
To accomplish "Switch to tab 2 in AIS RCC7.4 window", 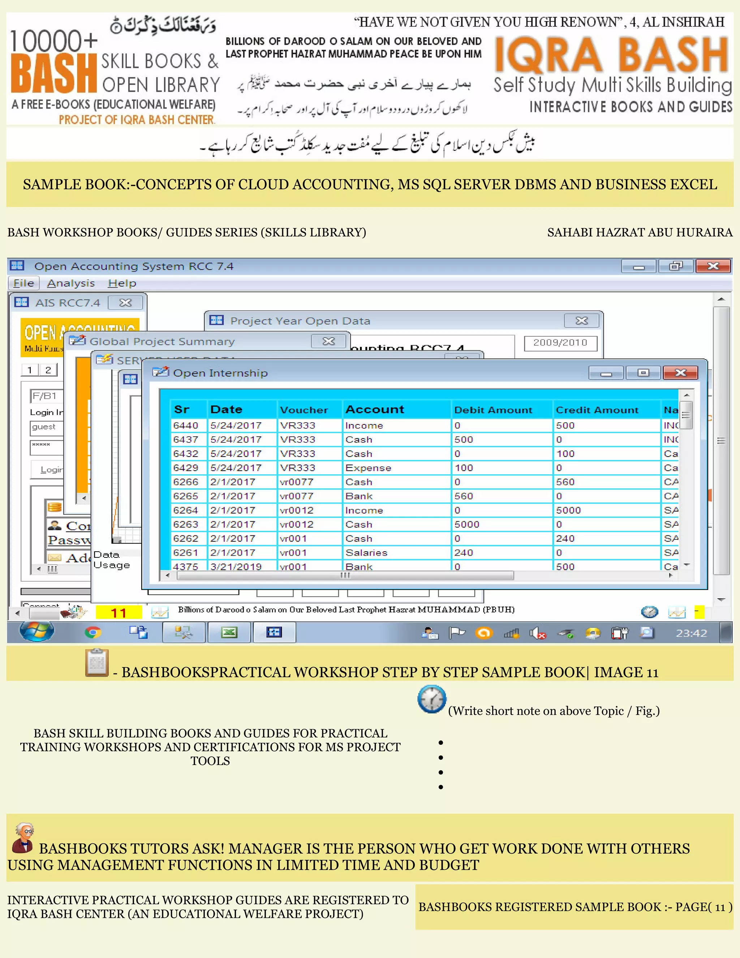I will pyautogui.click(x=48, y=370).
